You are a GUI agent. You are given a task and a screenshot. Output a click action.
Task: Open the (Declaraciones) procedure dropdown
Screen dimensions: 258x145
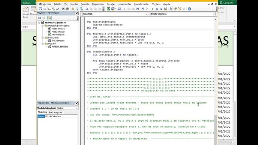pos(214,14)
